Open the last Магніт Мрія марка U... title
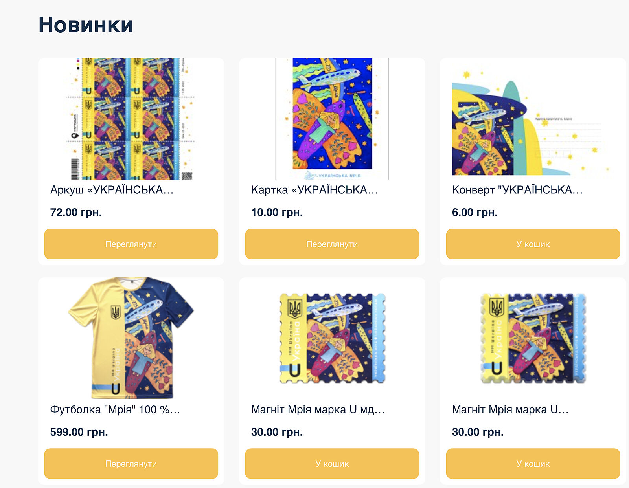Screen dimensions: 629x488 point(510,409)
